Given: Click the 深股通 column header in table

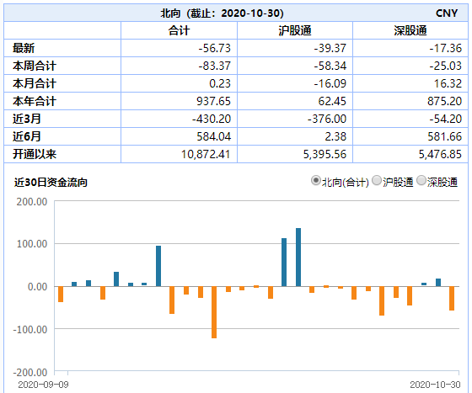Looking at the screenshot, I should [x=410, y=30].
